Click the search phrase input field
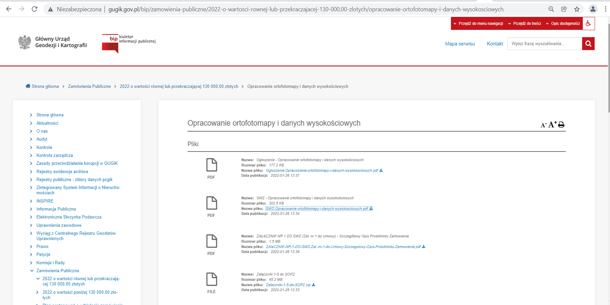This screenshot has width=610, height=305. coord(544,44)
